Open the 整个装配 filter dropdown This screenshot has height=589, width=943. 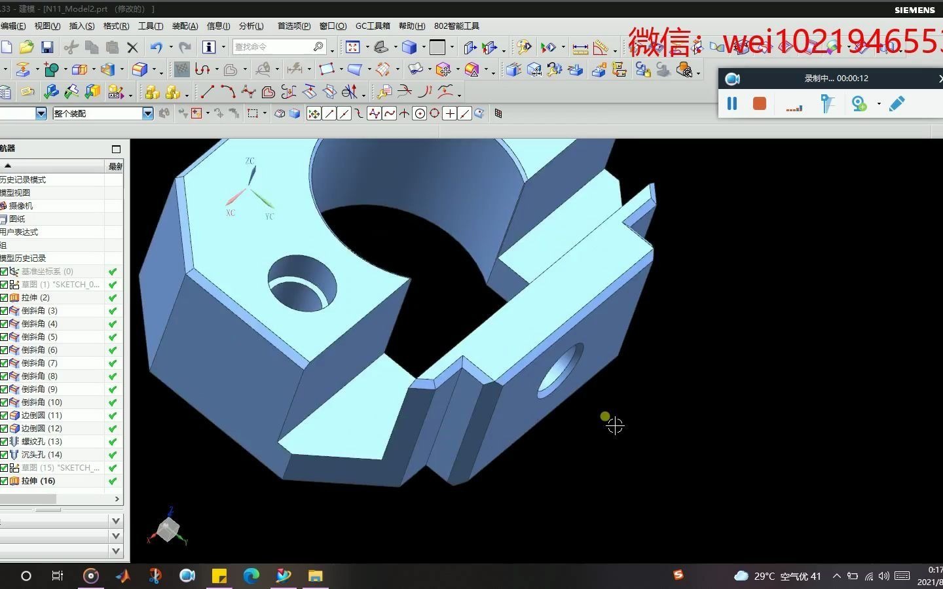pos(147,113)
